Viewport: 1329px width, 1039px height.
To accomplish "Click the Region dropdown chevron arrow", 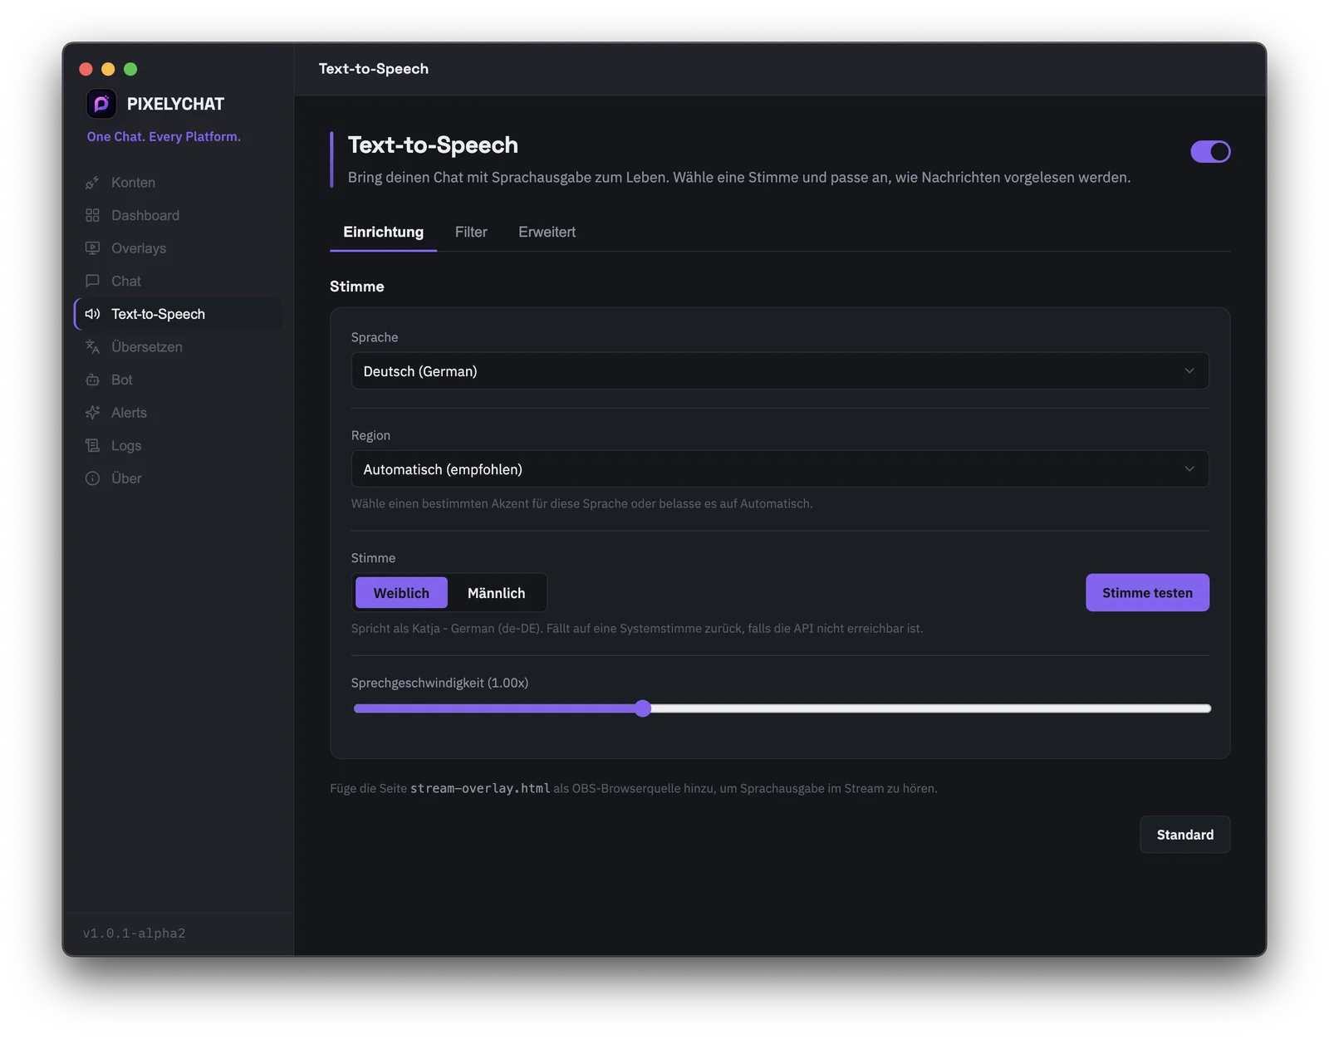I will (x=1189, y=469).
